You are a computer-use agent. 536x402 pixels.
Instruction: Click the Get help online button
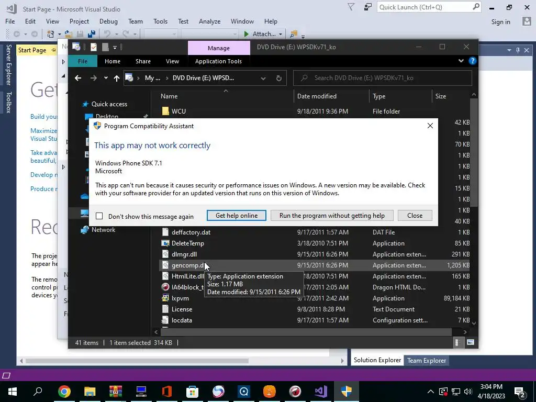237,215
